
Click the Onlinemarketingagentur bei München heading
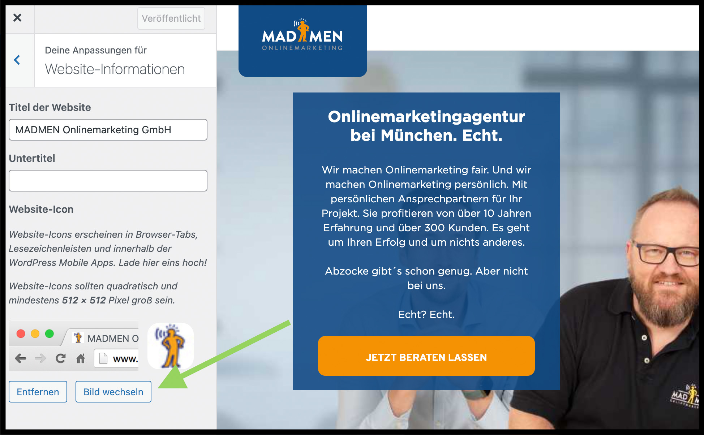(x=426, y=126)
